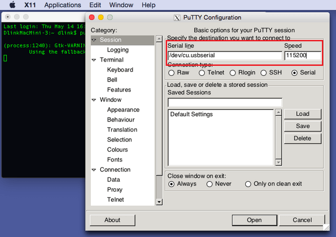Select the Features category
The image size is (336, 237).
(x=119, y=90)
